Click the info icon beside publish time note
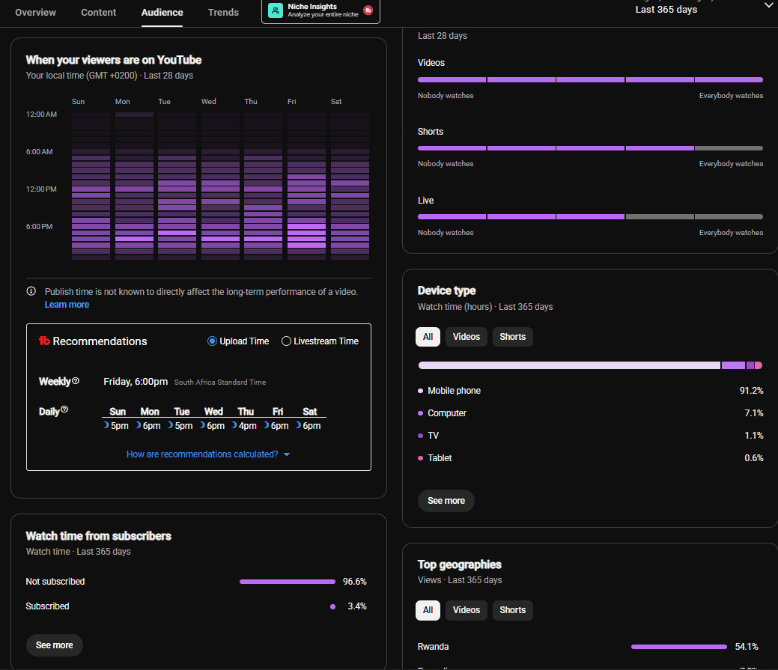778x670 pixels. (31, 291)
